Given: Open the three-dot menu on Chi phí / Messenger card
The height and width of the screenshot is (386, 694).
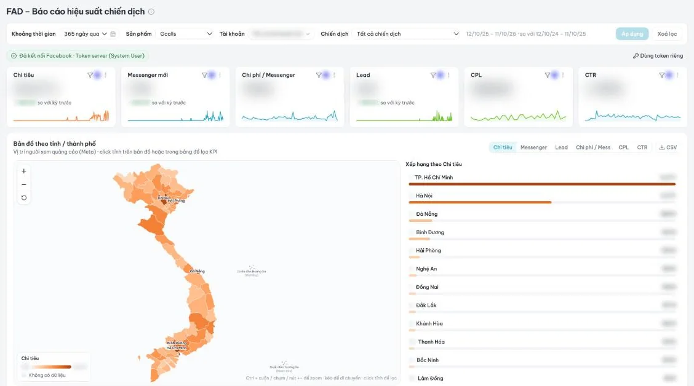Looking at the screenshot, I should coord(334,75).
